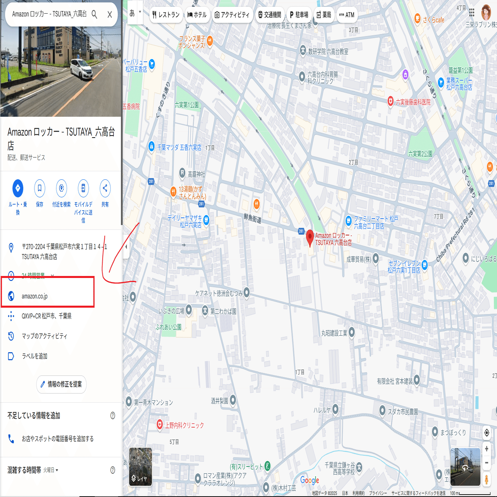Click the my-location button
This screenshot has width=497, height=497.
tap(487, 433)
